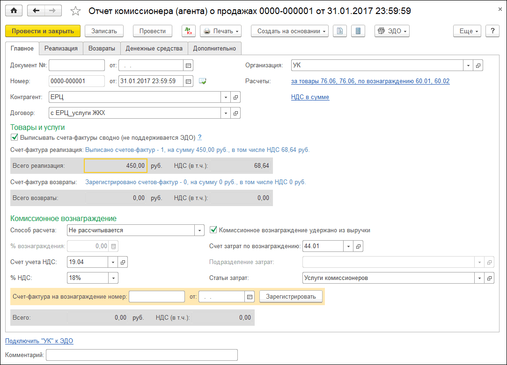Click into the Комментарий input field
This screenshot has height=365, width=507.
[x=142, y=355]
